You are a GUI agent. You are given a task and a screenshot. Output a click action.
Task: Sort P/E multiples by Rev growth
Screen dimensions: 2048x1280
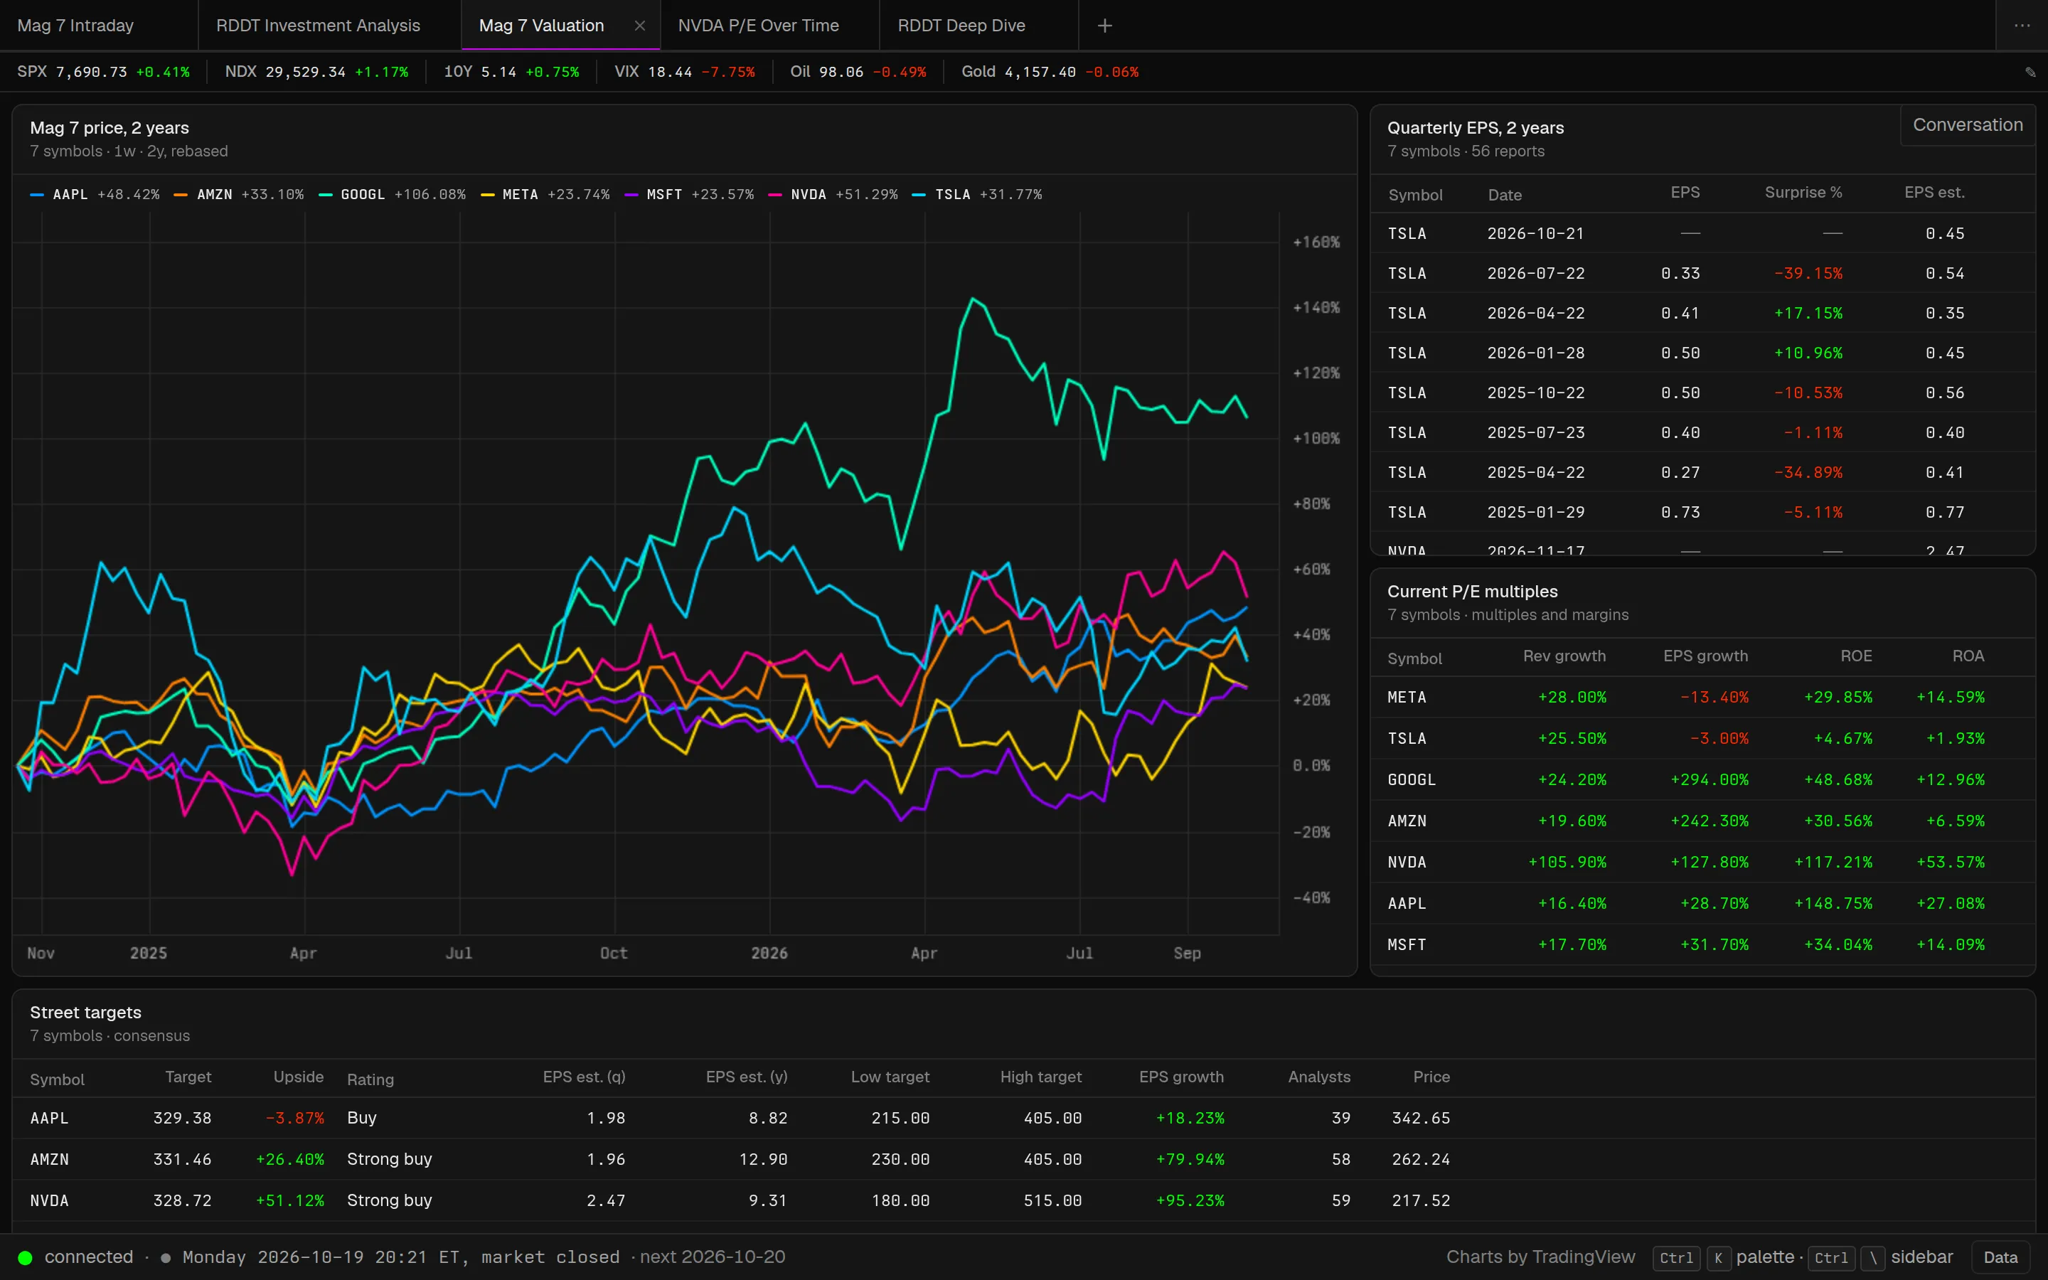click(1564, 656)
